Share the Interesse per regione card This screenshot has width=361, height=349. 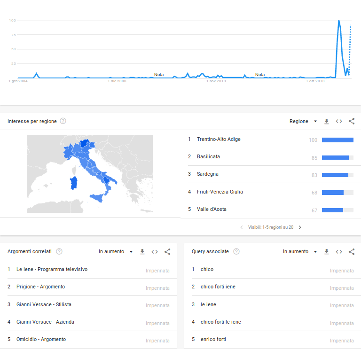(x=352, y=121)
